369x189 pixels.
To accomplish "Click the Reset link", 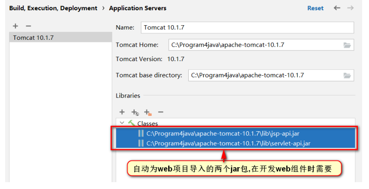I will tap(315, 8).
